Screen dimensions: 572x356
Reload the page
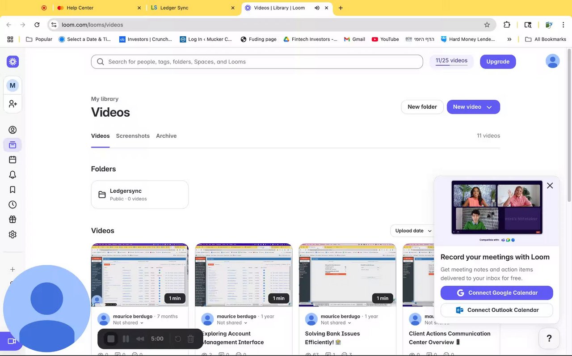(37, 25)
